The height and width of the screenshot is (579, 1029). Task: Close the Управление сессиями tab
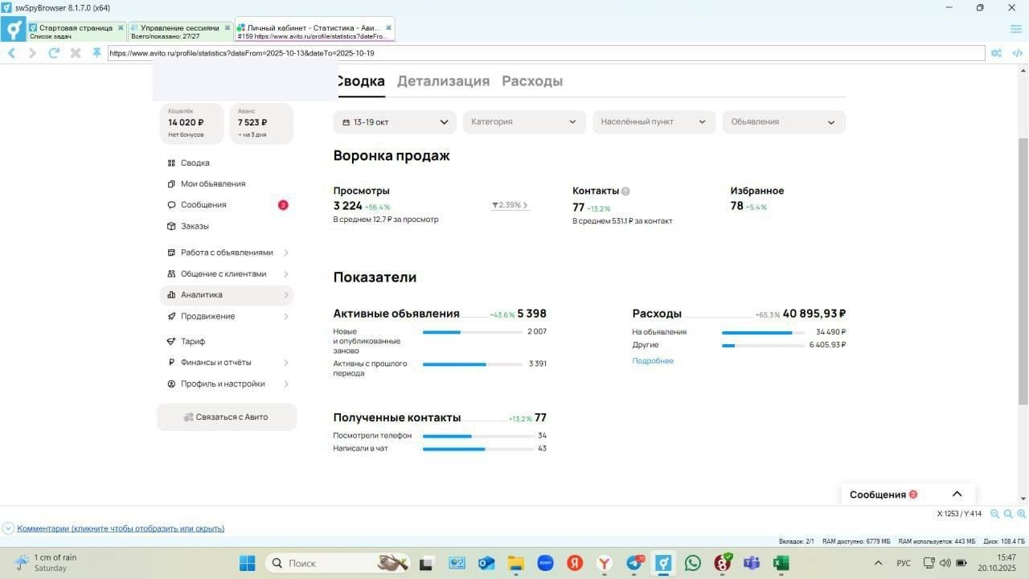click(x=228, y=27)
